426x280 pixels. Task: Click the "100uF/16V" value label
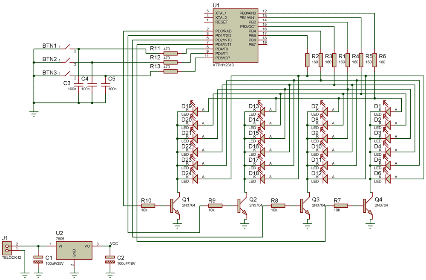coord(126,263)
